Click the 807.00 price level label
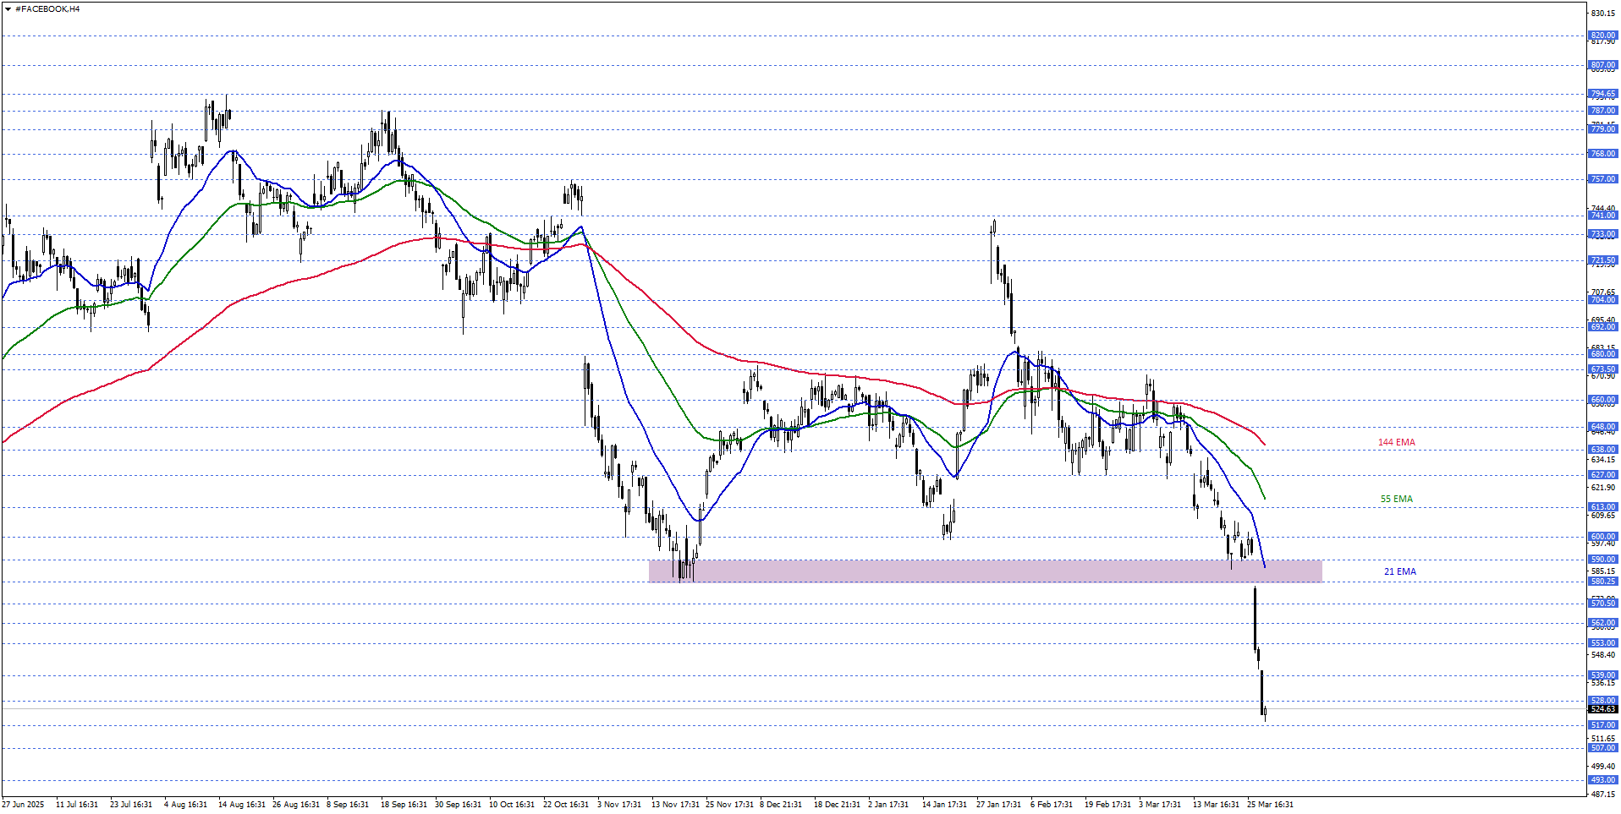The image size is (1621, 814). pos(1602,65)
